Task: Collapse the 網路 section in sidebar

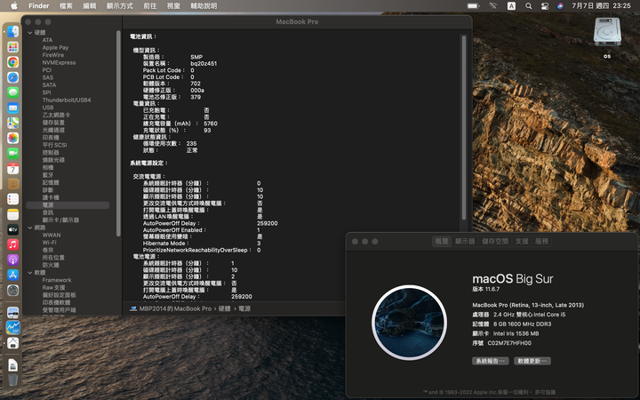Action: [x=30, y=228]
